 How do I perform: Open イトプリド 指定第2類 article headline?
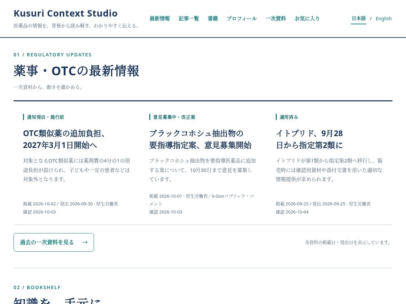[310, 139]
